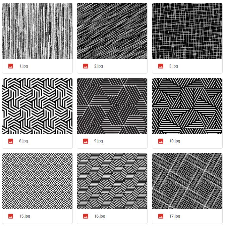The height and width of the screenshot is (226, 225).
Task: Click the 16.jpg file name label
Action: coord(100,216)
